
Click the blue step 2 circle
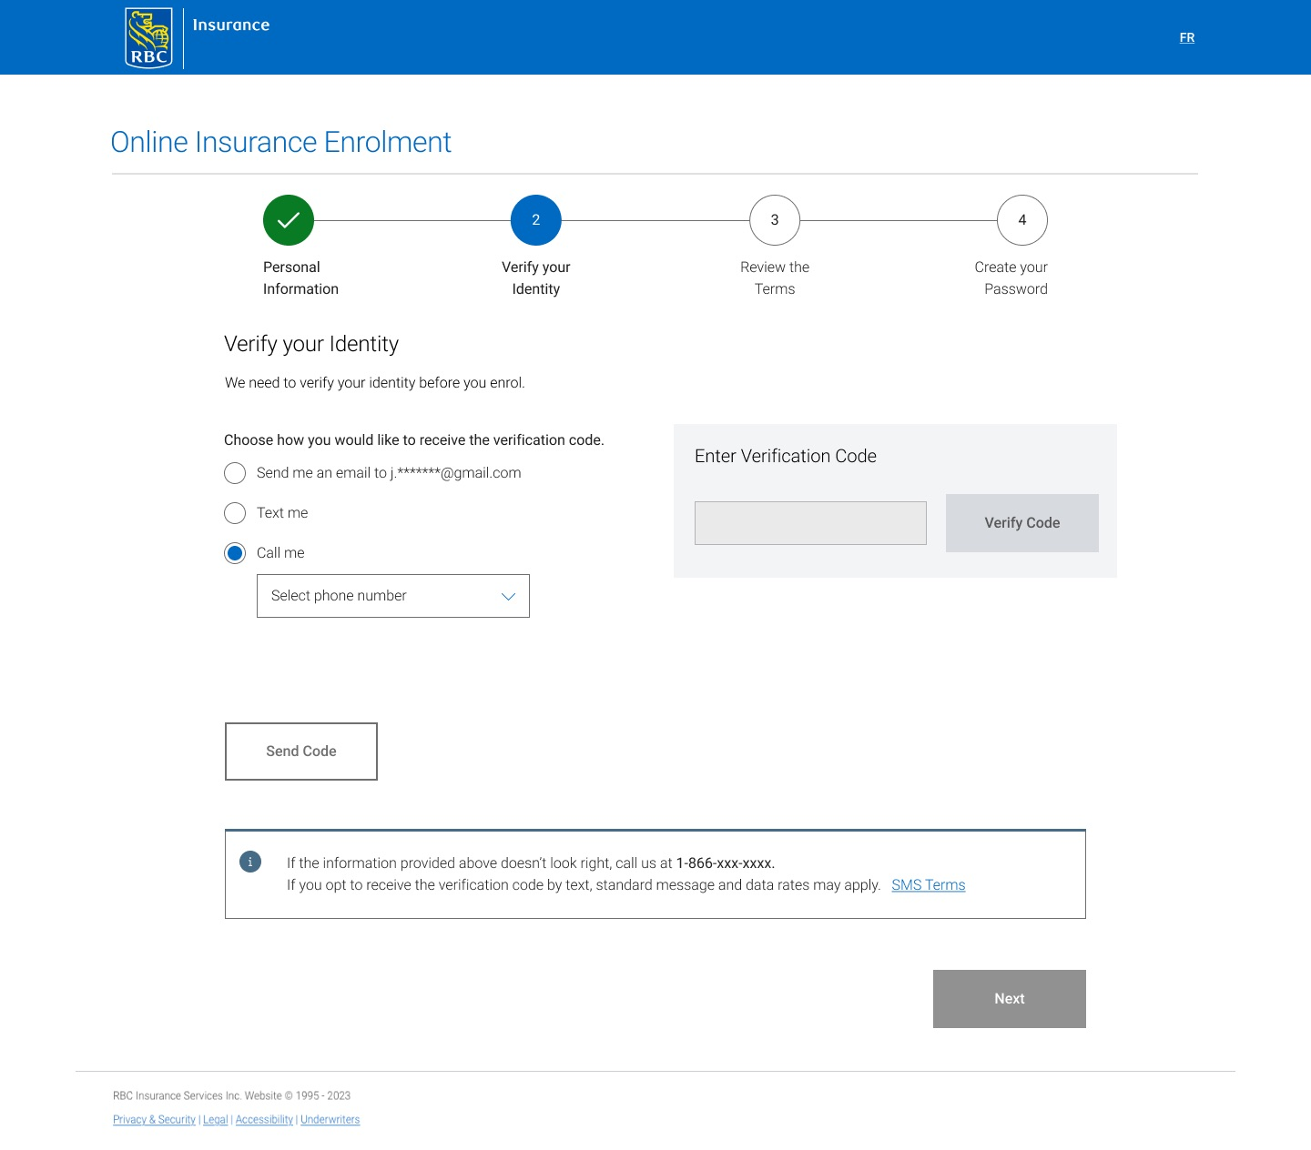[x=536, y=220]
